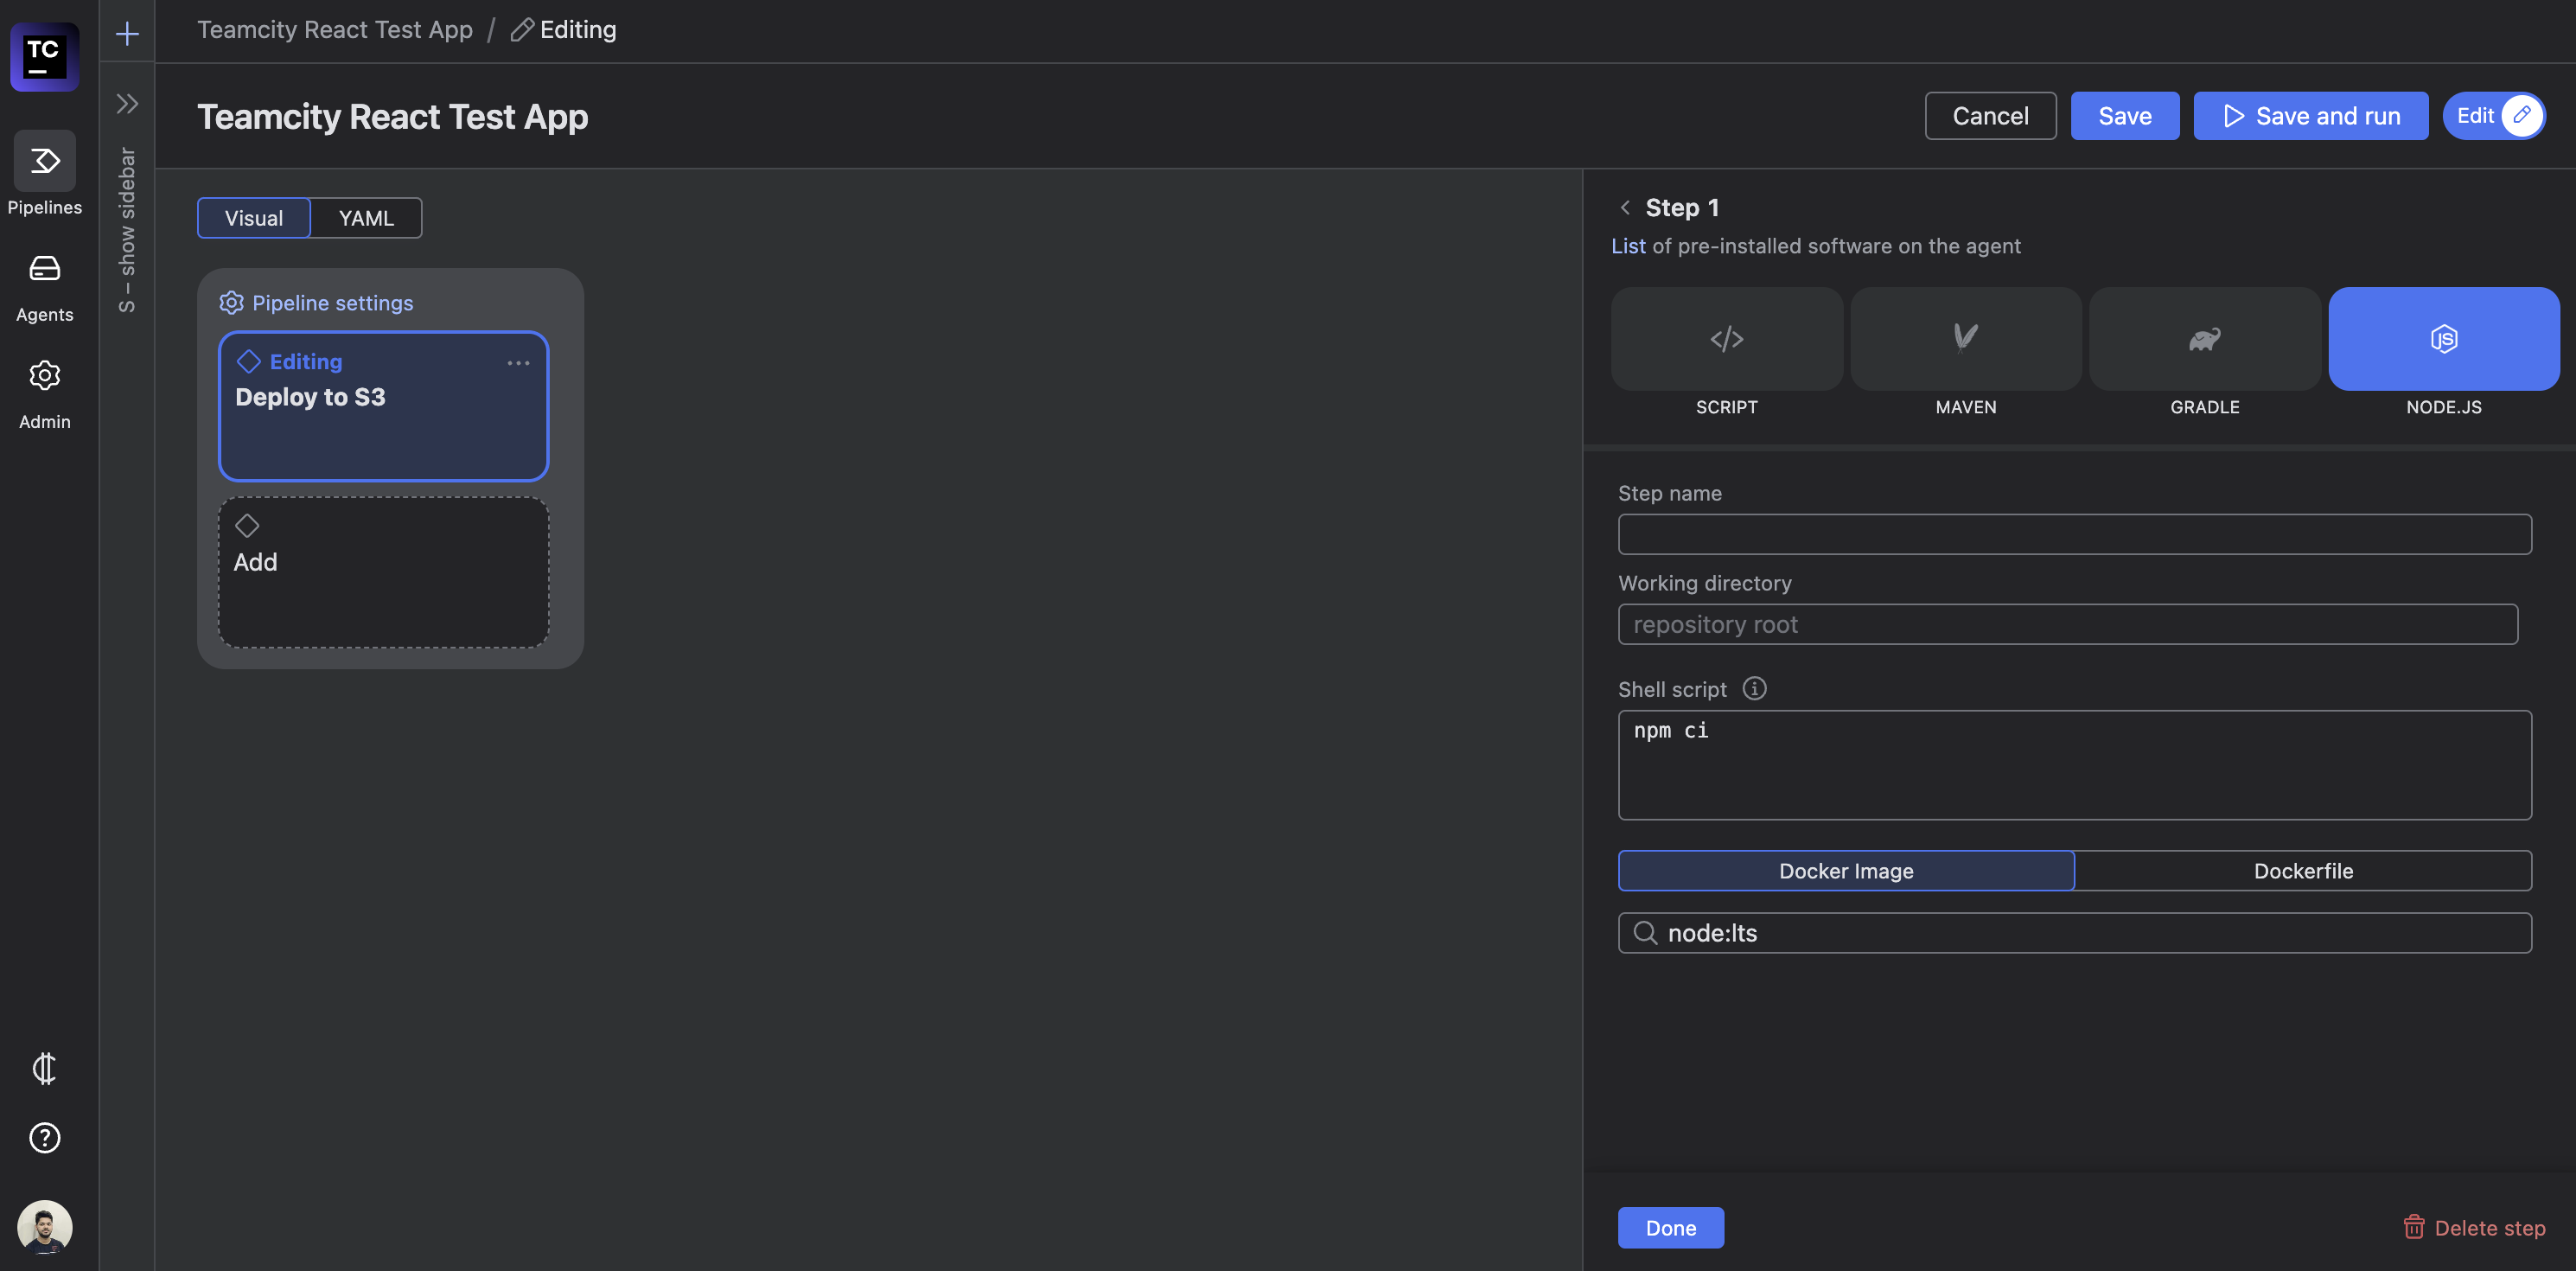
Task: Click the billing currency icon
Action: [44, 1068]
